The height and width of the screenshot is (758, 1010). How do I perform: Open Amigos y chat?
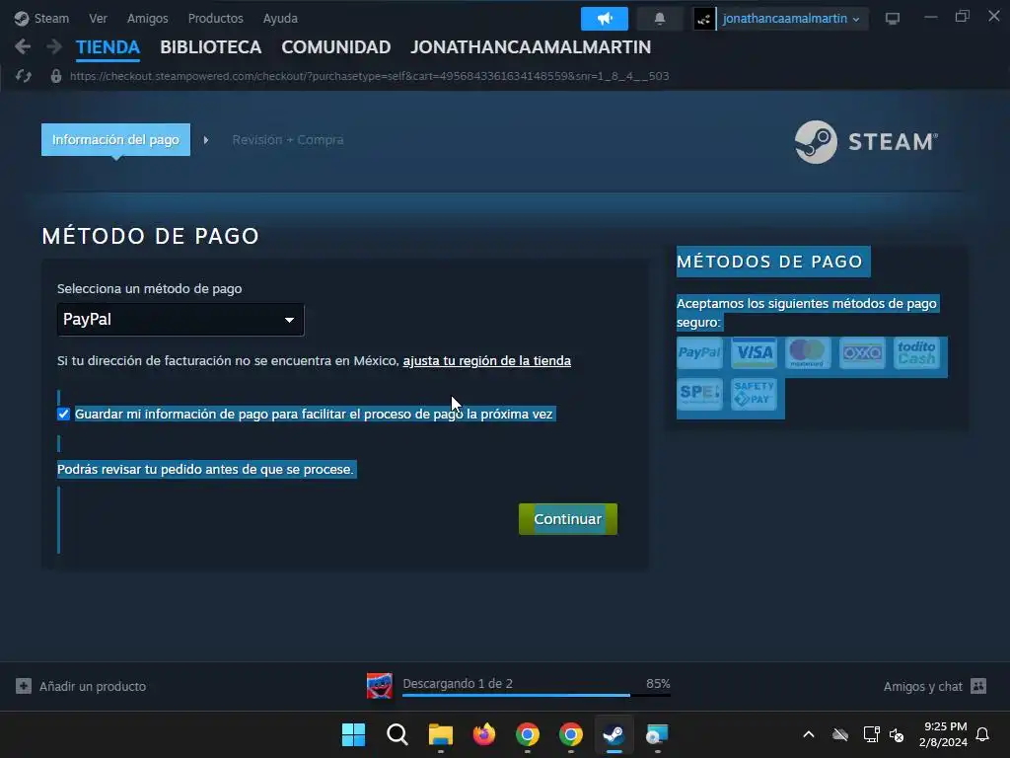[x=923, y=687]
